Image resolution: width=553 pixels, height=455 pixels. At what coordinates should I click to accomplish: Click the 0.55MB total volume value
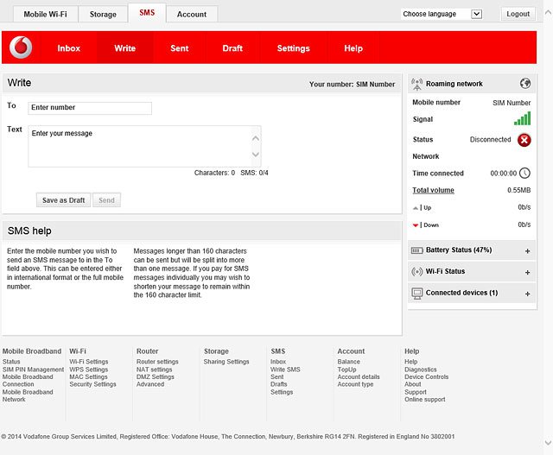(x=518, y=190)
